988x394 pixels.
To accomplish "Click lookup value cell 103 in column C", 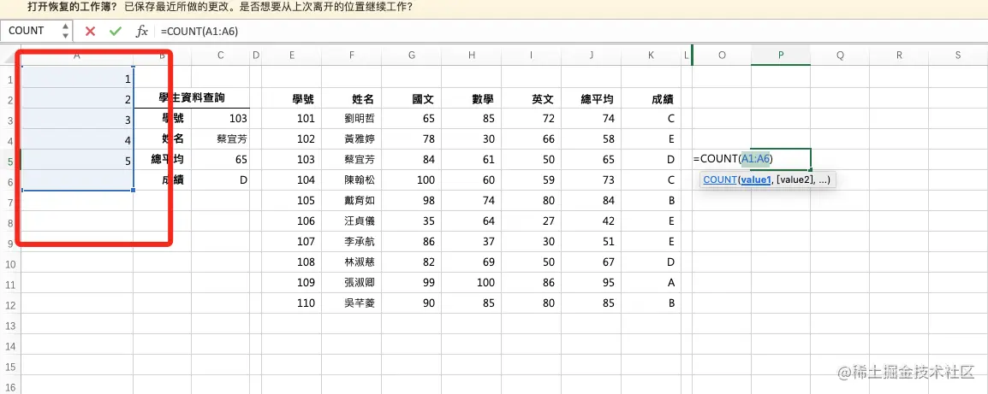I will (221, 119).
